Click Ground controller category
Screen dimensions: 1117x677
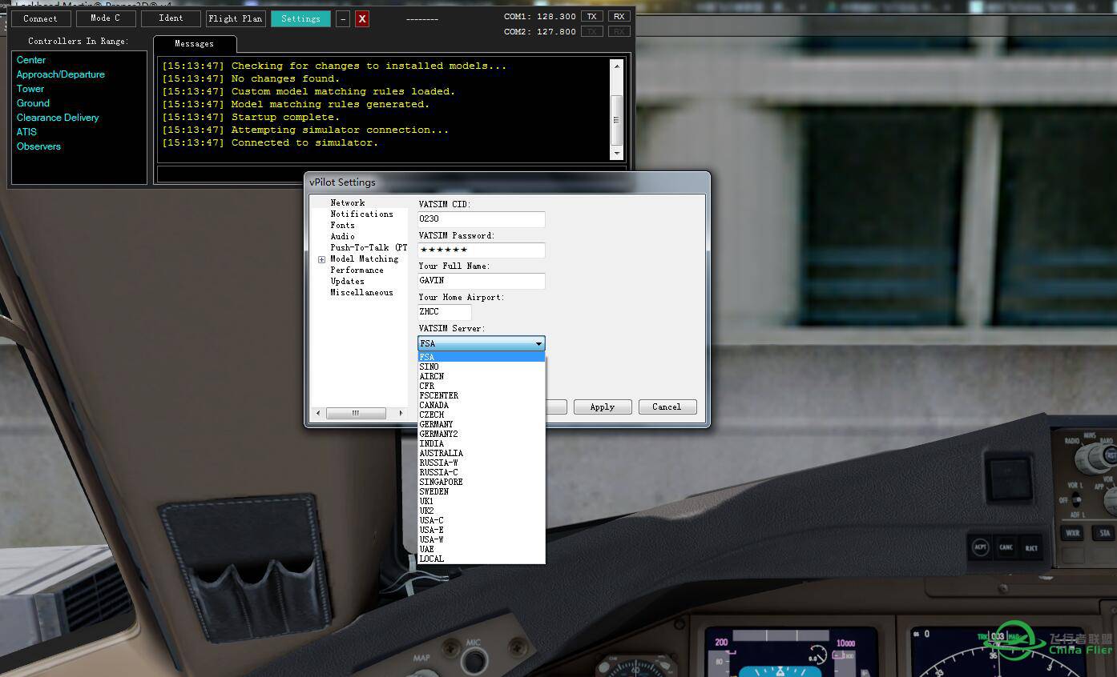pos(33,103)
